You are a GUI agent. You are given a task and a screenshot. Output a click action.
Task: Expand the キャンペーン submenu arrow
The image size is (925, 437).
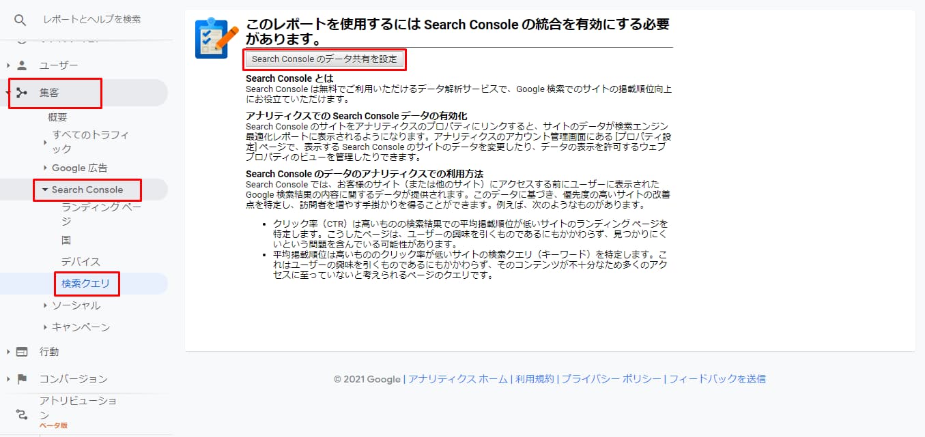45,327
